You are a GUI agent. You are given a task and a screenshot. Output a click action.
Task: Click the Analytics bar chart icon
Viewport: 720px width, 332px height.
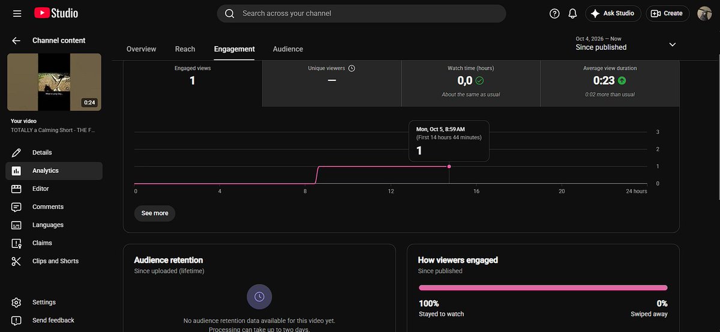[17, 171]
